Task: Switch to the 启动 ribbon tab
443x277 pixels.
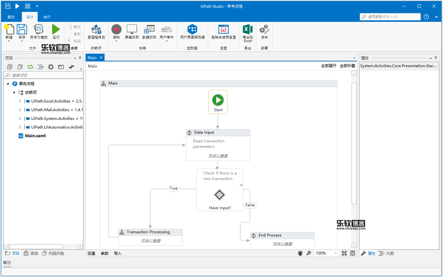Action: pos(11,17)
